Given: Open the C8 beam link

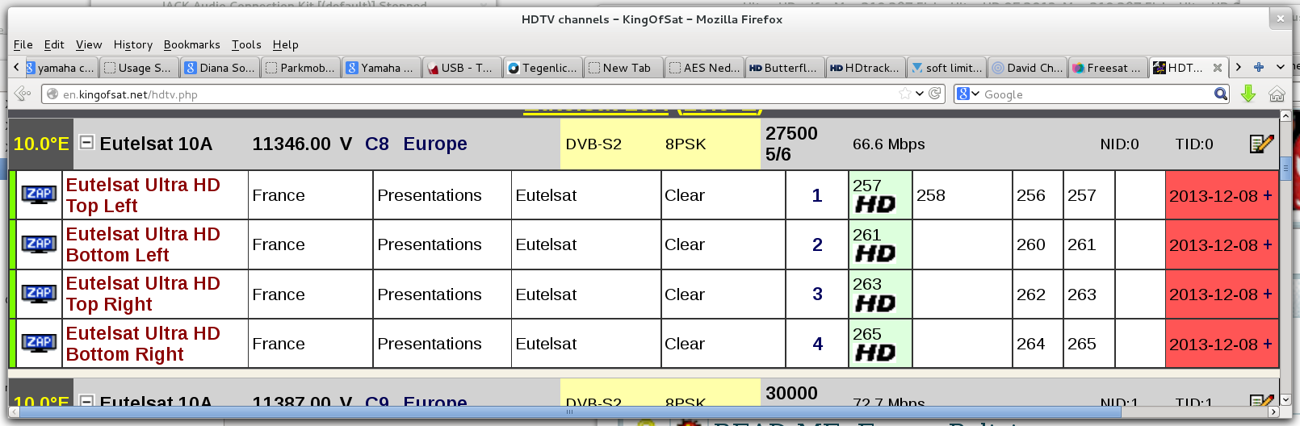Looking at the screenshot, I should pyautogui.click(x=377, y=144).
